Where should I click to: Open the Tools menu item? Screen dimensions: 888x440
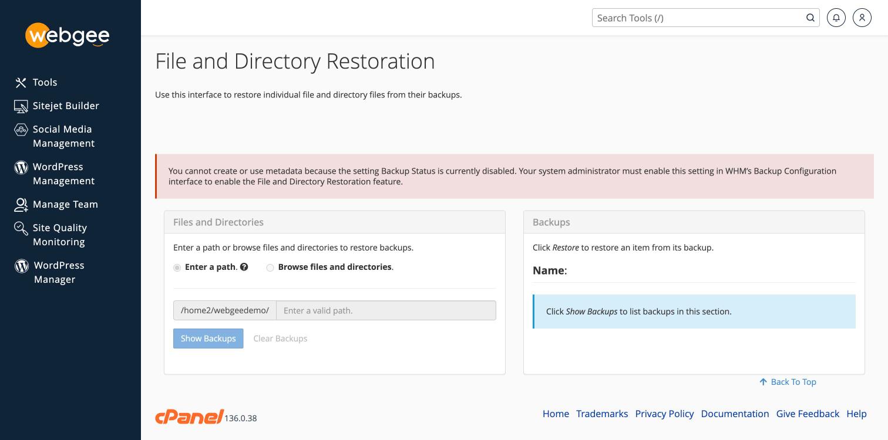pyautogui.click(x=45, y=83)
